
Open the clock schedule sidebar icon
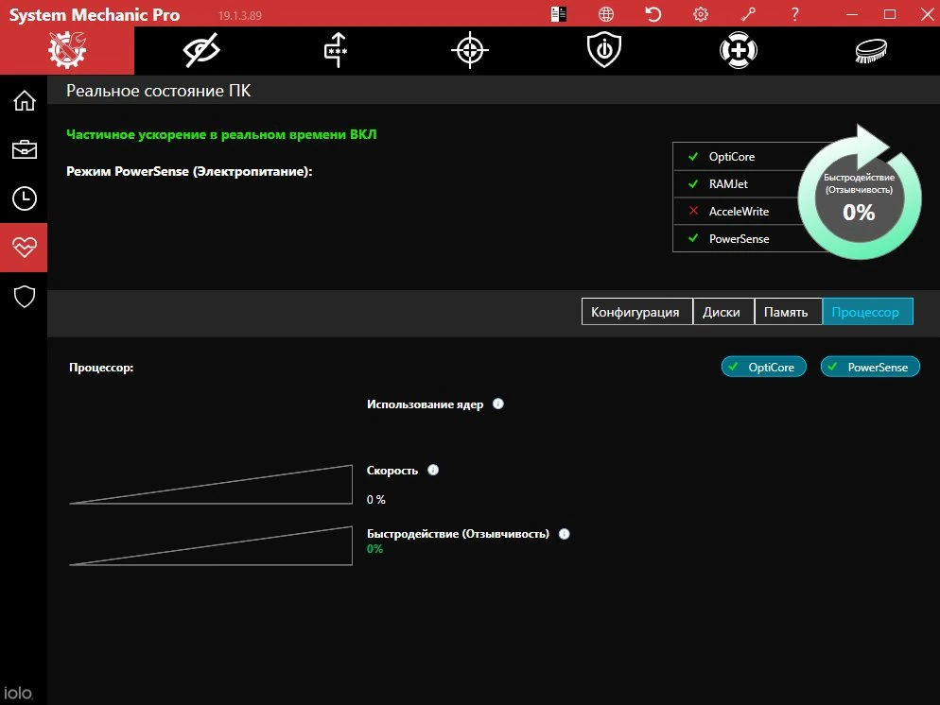coord(24,198)
